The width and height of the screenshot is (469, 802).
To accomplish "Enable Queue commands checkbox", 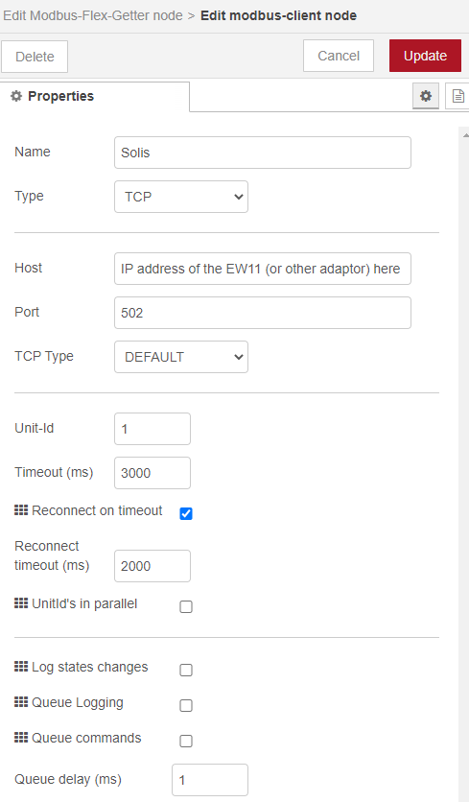I will [186, 742].
